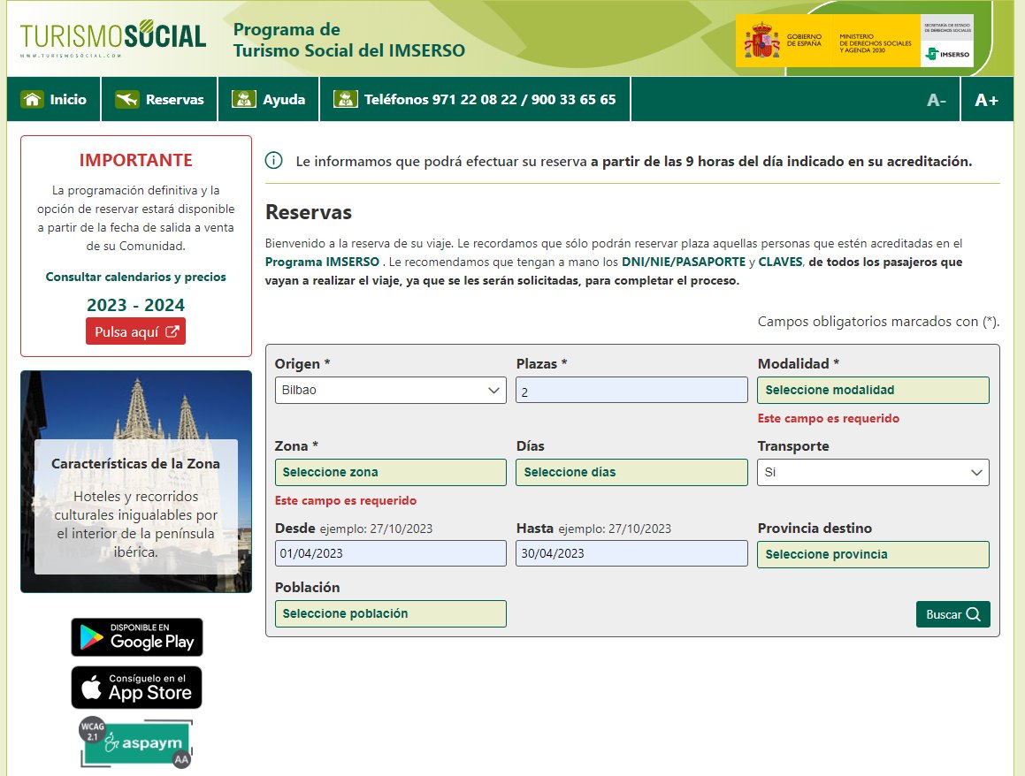Open the Reservas menu item
Screen dimensions: 1025x776
coord(159,99)
